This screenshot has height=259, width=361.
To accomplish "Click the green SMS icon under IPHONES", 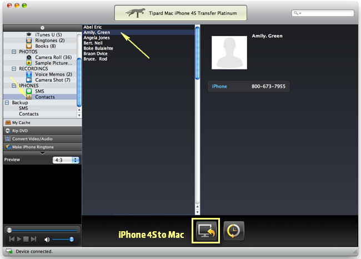I will [29, 91].
